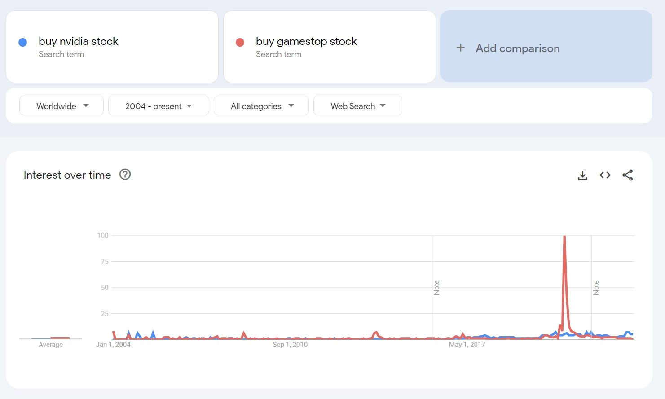Click Search term label under nvidia
665x399 pixels.
[62, 54]
